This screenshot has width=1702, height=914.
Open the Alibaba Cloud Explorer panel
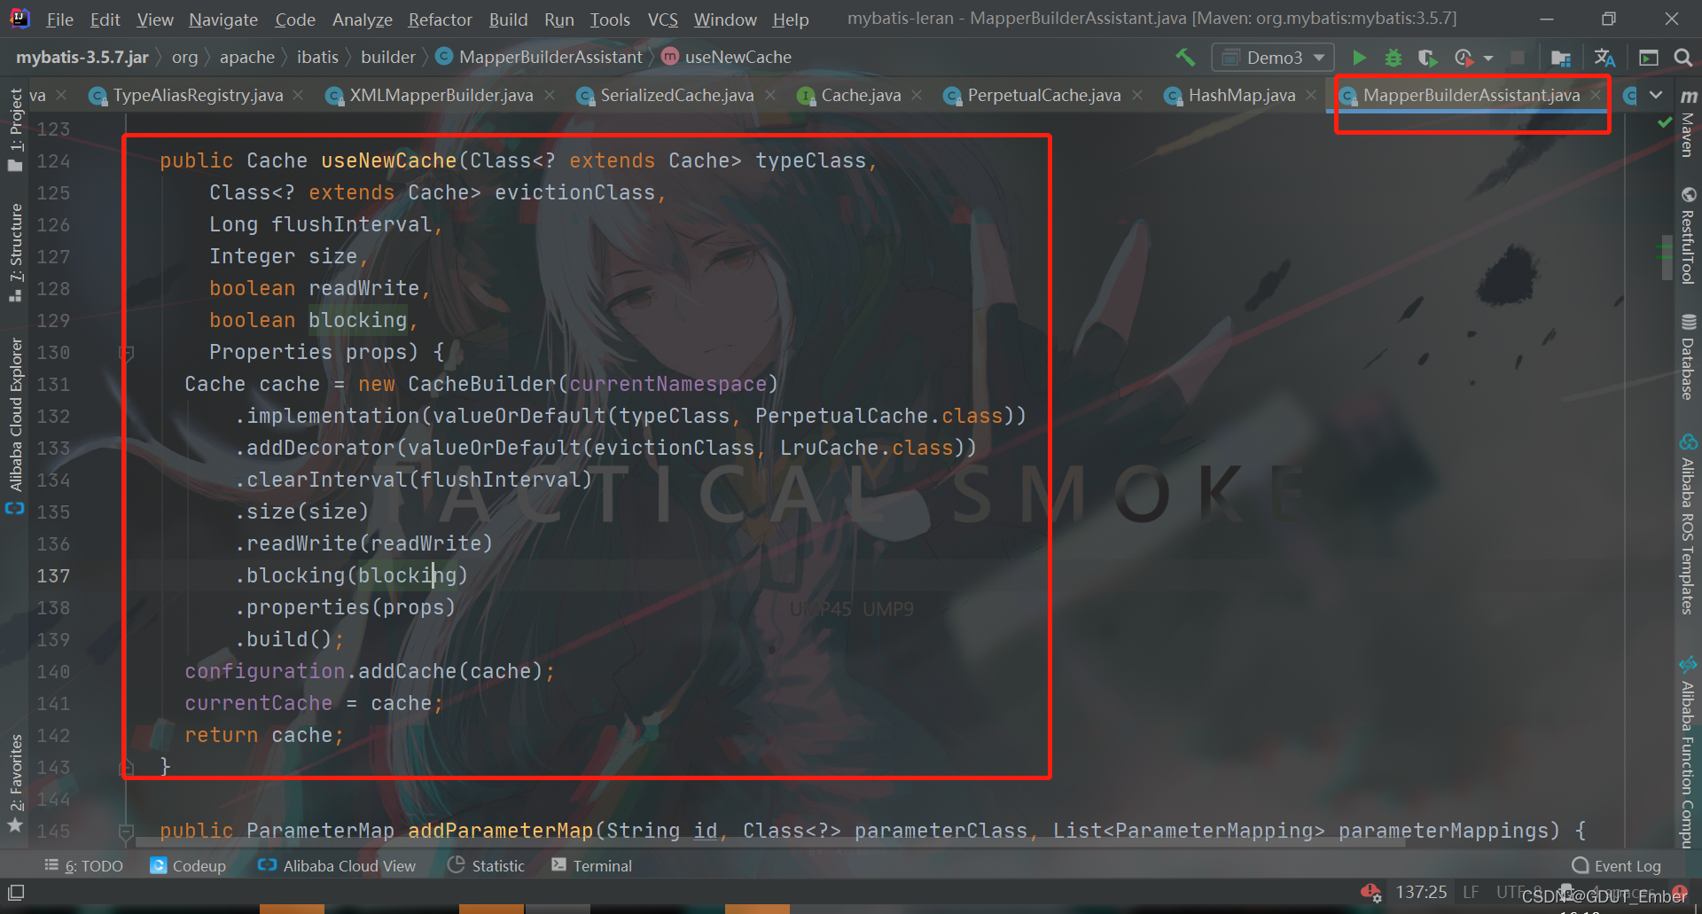pos(15,426)
